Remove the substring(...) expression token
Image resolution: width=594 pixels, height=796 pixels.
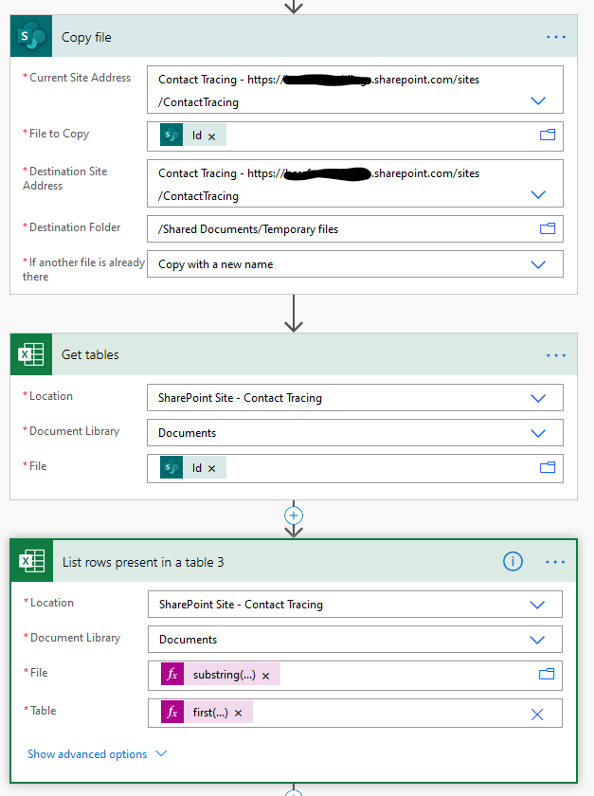pos(265,676)
